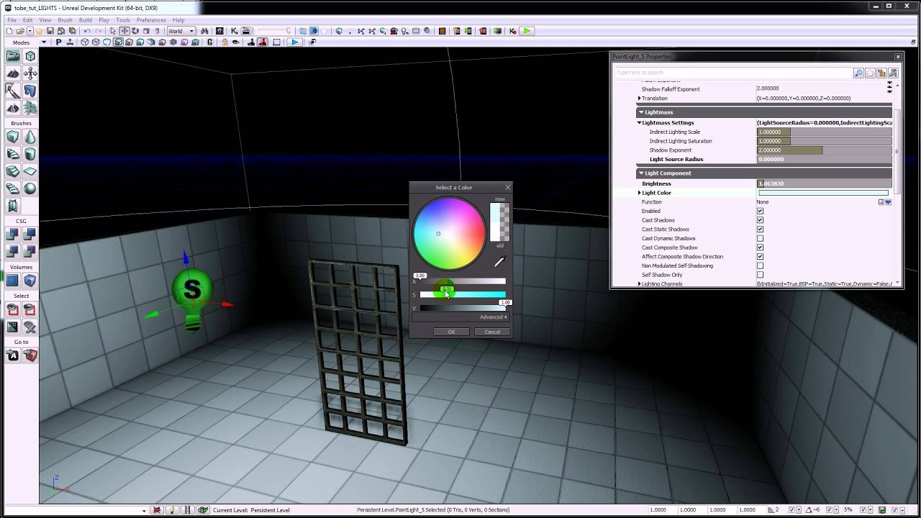921x518 pixels.
Task: Toggle Game View G icon
Action: point(210,42)
